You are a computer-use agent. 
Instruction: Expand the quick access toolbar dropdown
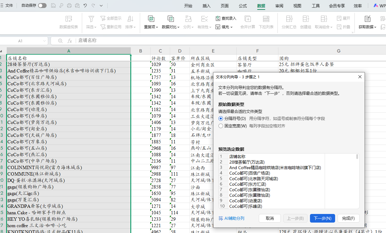tap(101, 6)
